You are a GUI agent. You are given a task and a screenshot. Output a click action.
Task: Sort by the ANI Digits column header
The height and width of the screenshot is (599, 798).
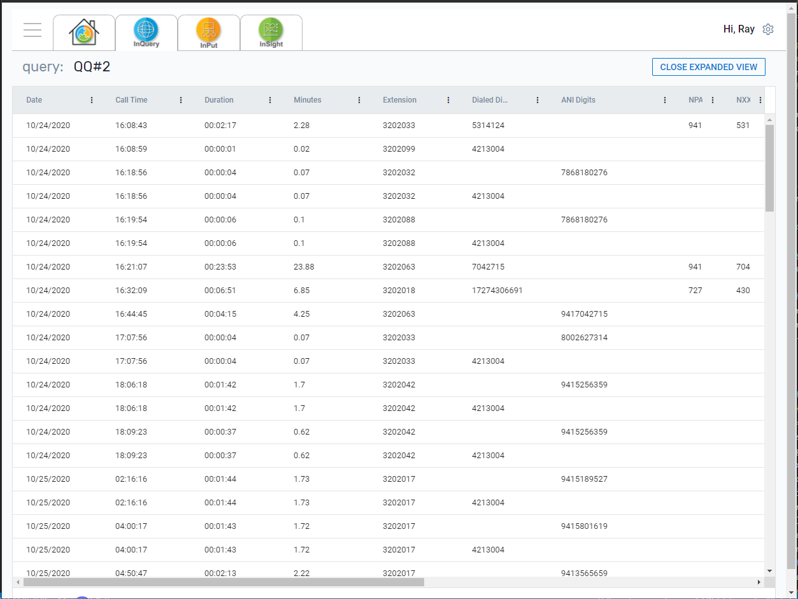(x=578, y=100)
